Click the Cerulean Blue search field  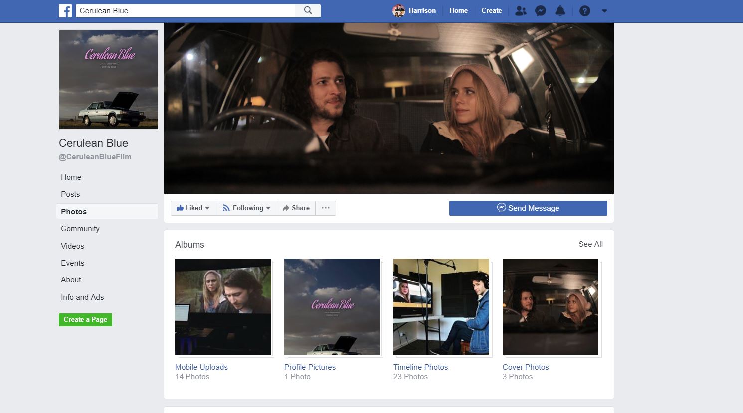coord(186,11)
